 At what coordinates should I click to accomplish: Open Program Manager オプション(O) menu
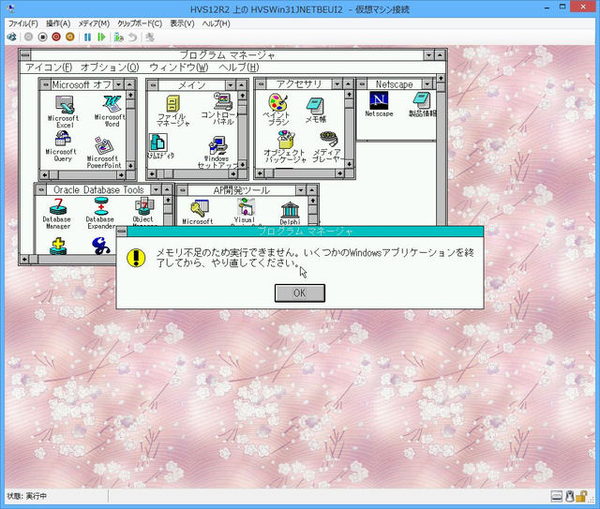tap(110, 67)
